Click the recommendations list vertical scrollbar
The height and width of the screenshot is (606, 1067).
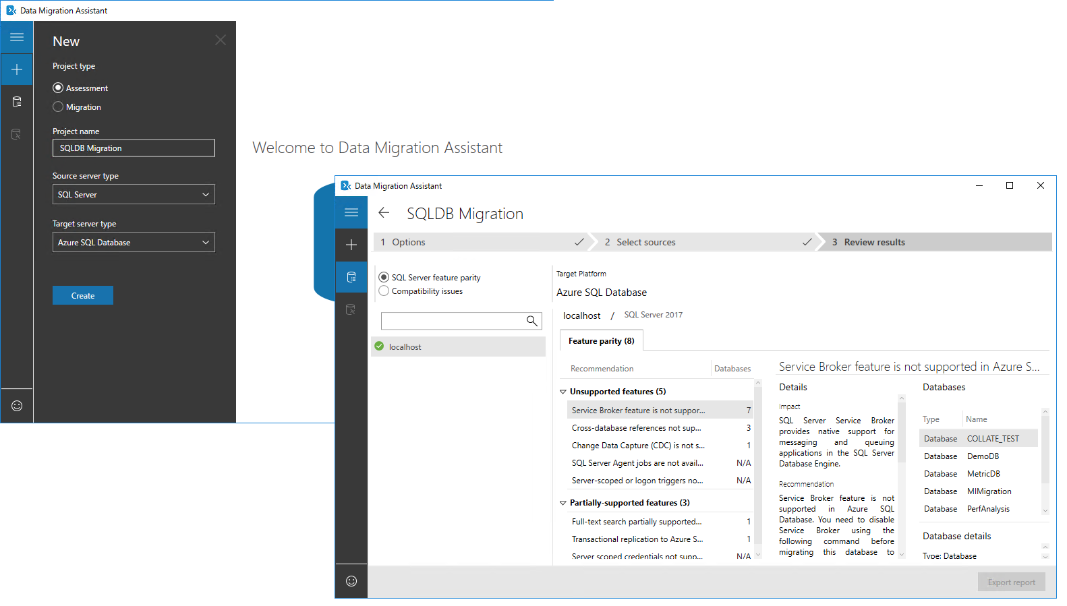pyautogui.click(x=758, y=465)
